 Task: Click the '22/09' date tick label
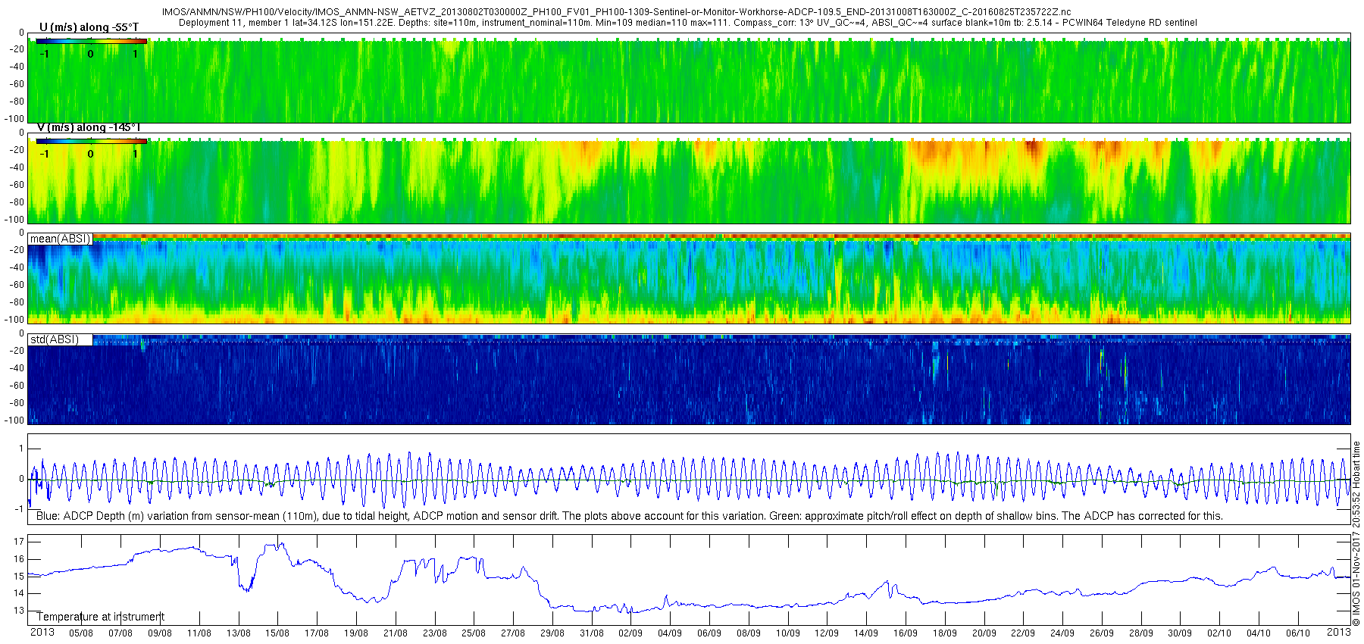point(1023,633)
